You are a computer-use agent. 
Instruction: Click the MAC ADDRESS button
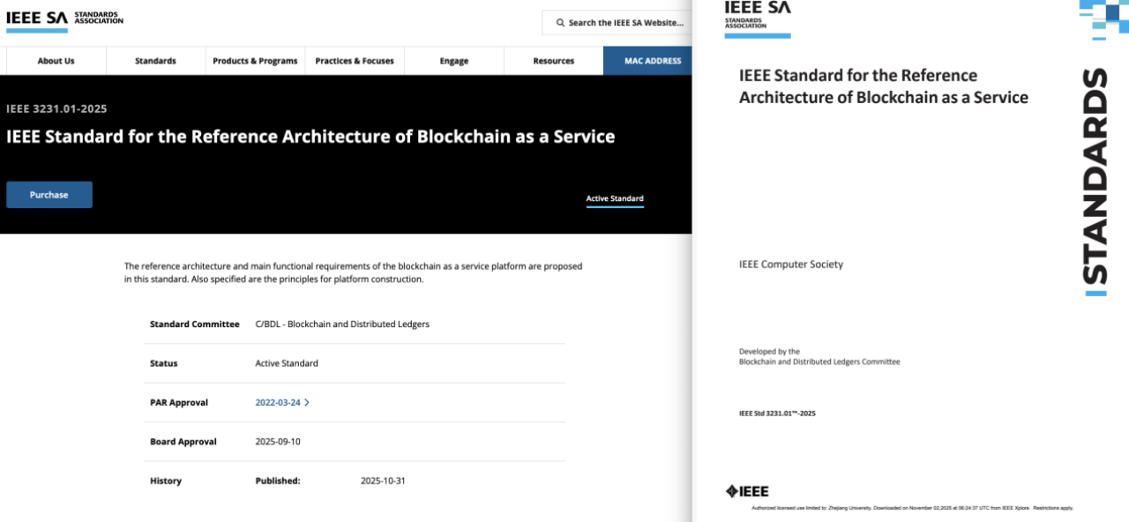click(652, 61)
